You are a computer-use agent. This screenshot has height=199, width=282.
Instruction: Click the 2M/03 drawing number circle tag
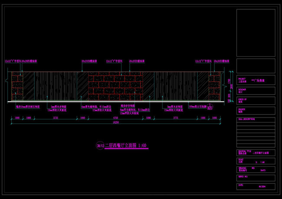pyautogui.click(x=100, y=146)
